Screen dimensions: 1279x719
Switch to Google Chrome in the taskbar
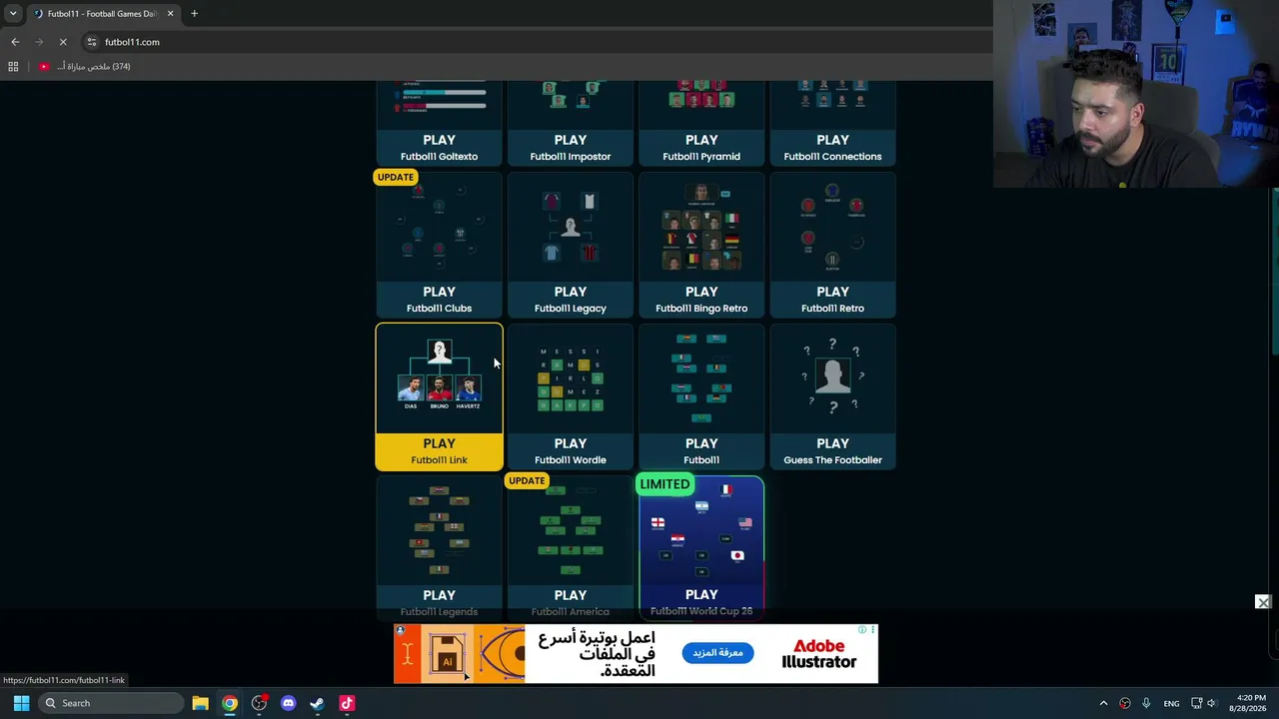(x=230, y=703)
